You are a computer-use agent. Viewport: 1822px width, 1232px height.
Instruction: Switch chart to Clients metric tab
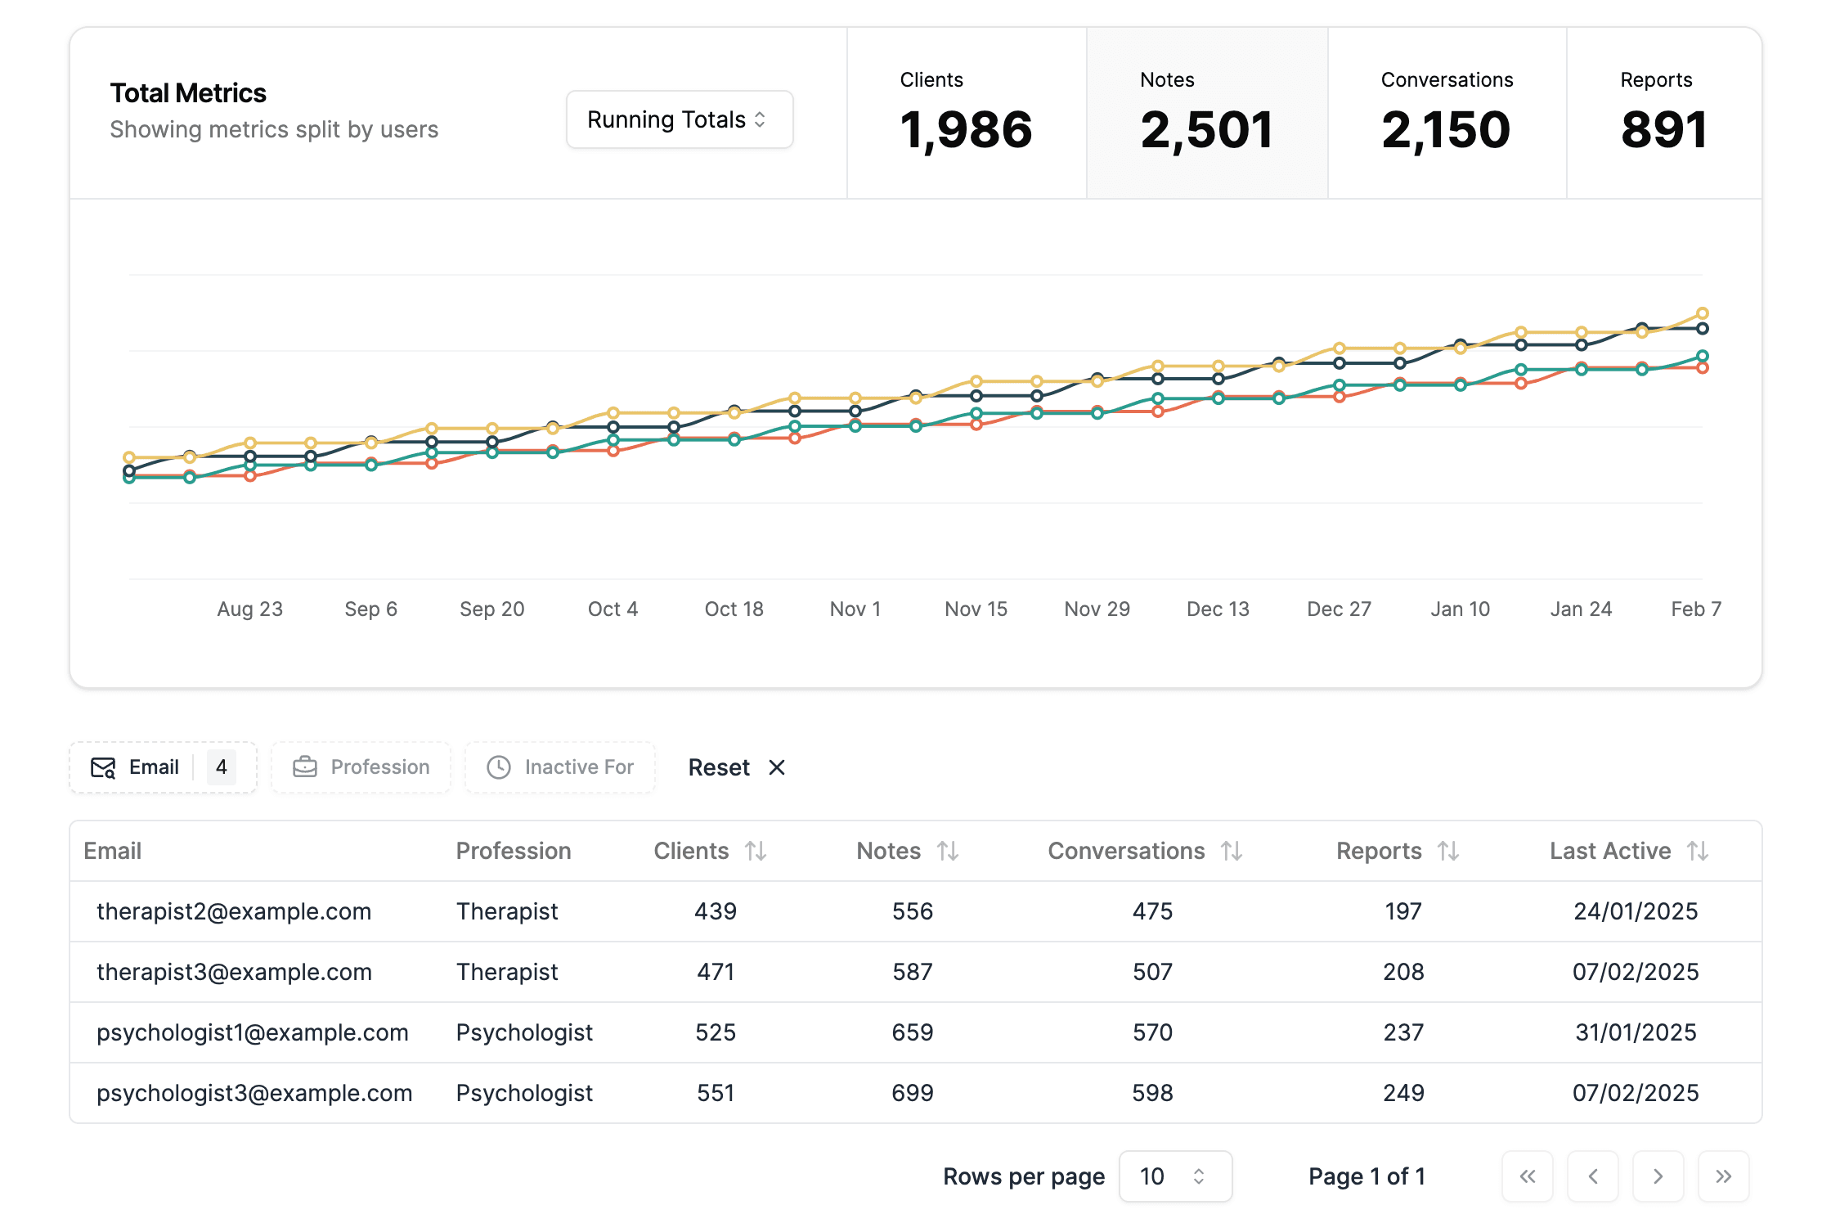[966, 113]
